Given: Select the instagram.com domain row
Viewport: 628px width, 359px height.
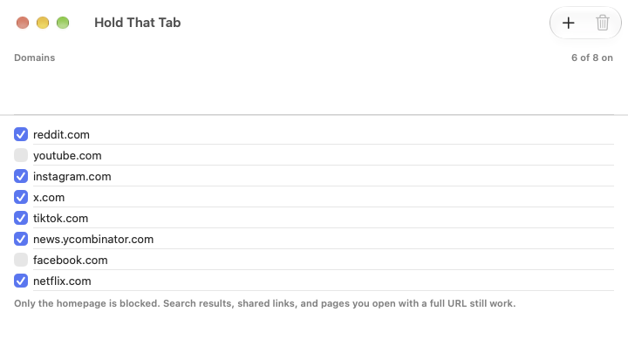Looking at the screenshot, I should [x=314, y=176].
